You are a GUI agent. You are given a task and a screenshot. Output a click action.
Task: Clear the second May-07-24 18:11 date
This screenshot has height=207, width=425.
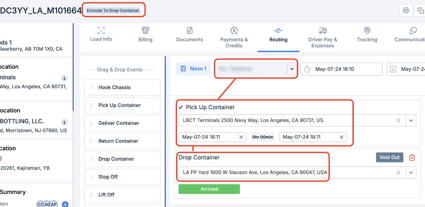click(x=342, y=137)
